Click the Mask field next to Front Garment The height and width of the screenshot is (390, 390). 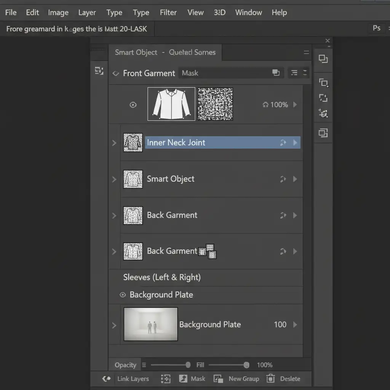pyautogui.click(x=225, y=73)
